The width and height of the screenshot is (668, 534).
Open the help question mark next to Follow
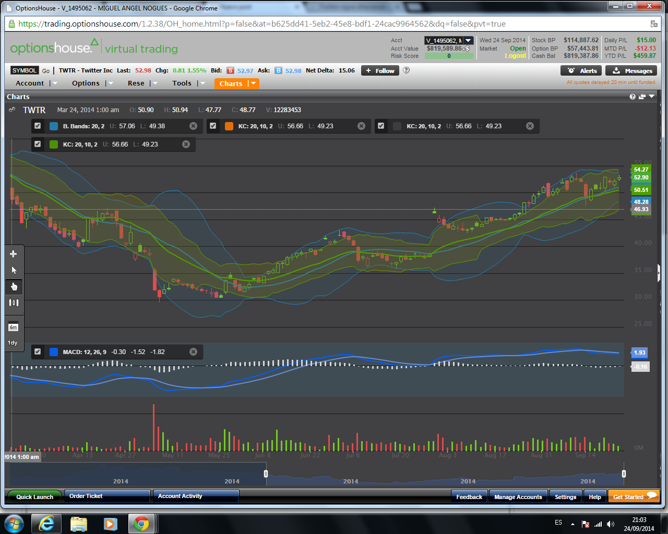coord(407,70)
